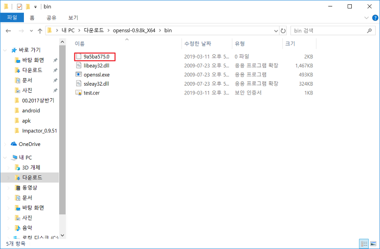The width and height of the screenshot is (380, 249).
Task: Select the android folder in quick access
Action: point(31,111)
